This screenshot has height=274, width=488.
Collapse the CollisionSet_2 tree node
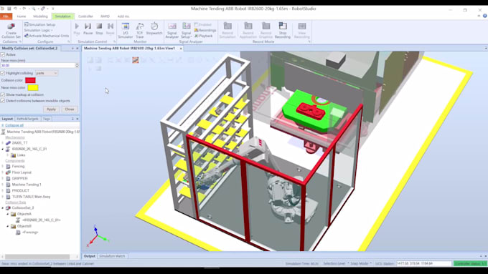click(3, 208)
